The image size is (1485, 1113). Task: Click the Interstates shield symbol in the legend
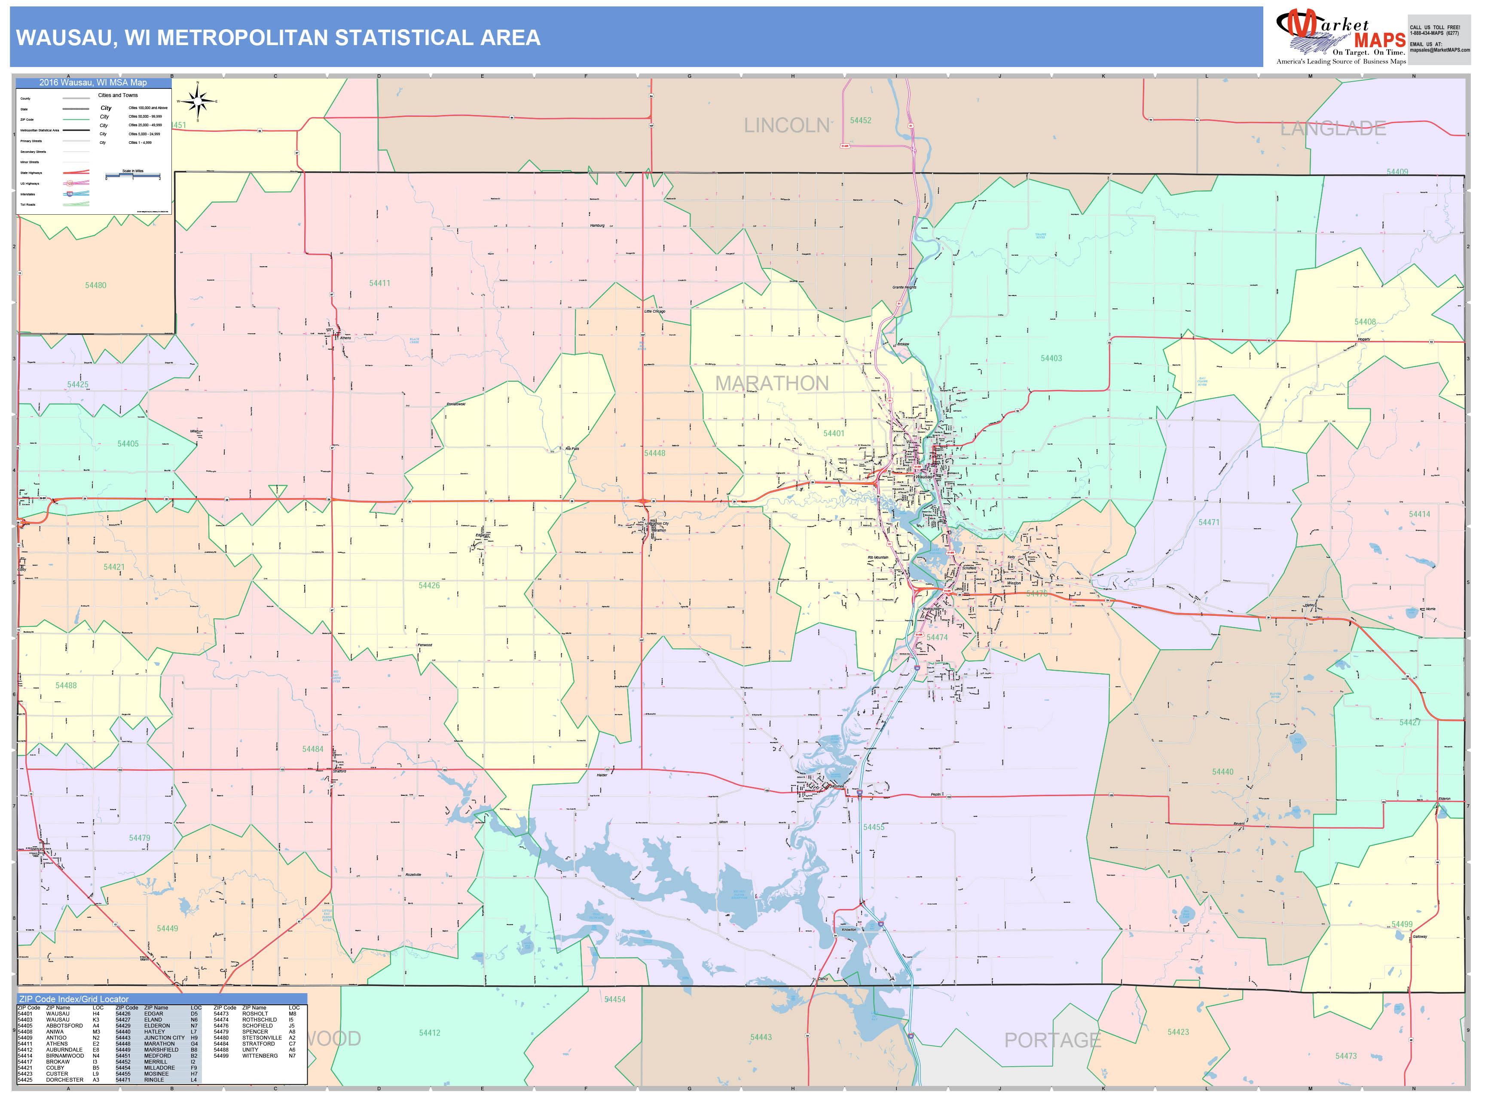70,195
